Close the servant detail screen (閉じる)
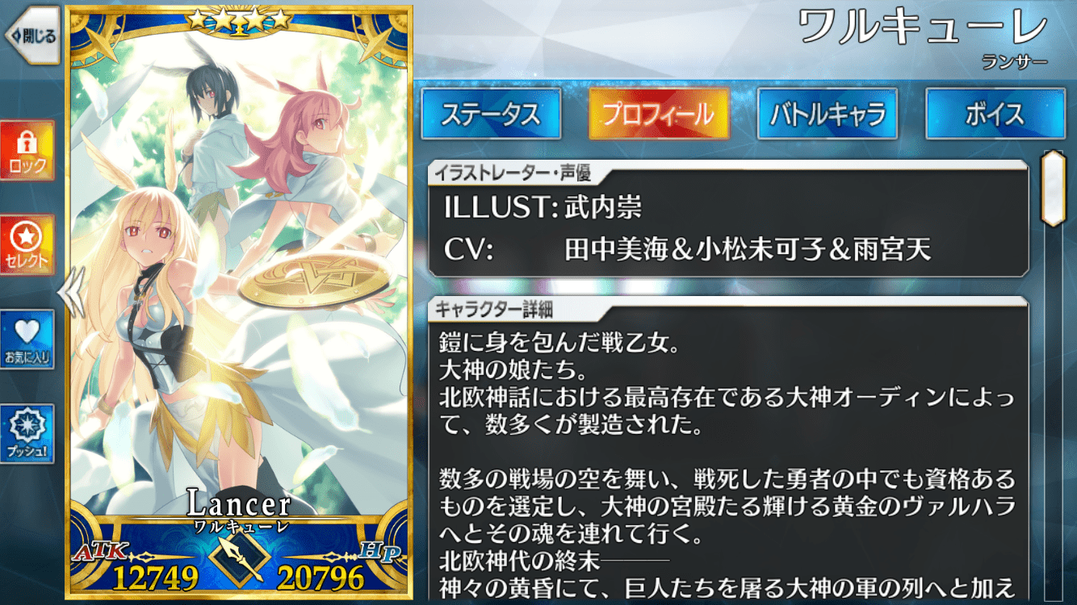 (x=32, y=35)
